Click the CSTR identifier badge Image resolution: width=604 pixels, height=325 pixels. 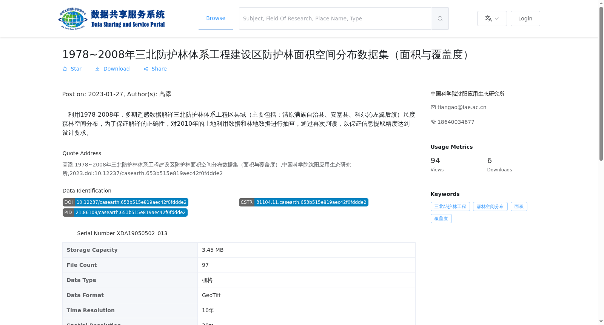[x=304, y=202]
